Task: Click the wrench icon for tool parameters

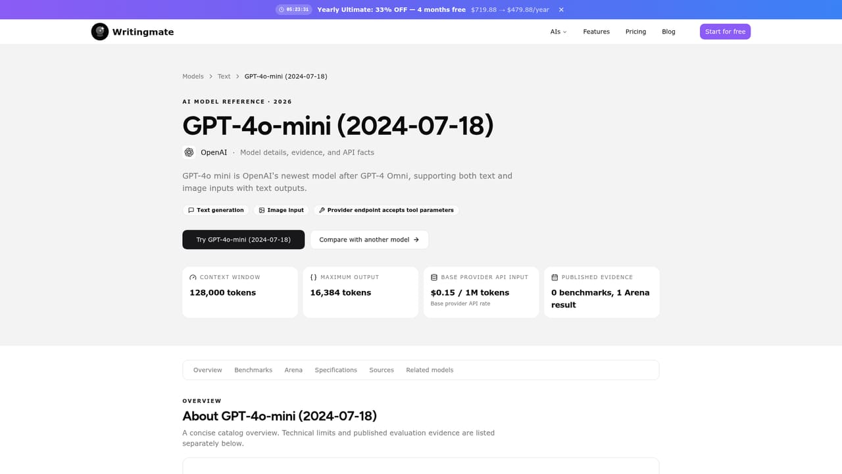Action: [x=322, y=210]
